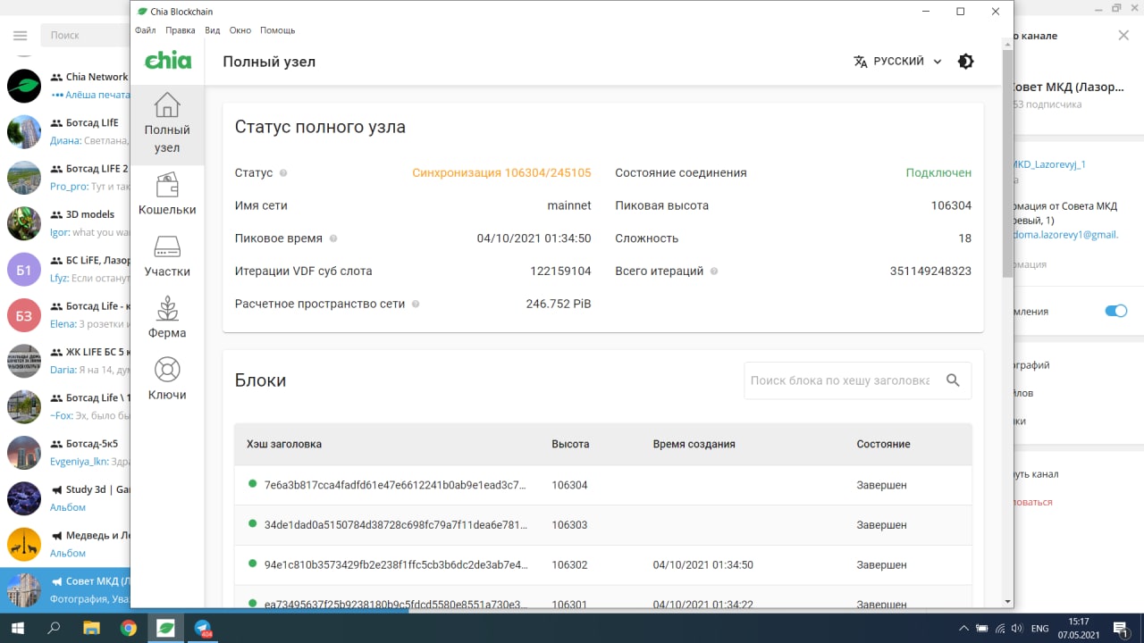Viewport: 1144px width, 643px height.
Task: Click the Время создания column header
Action: coord(694,444)
